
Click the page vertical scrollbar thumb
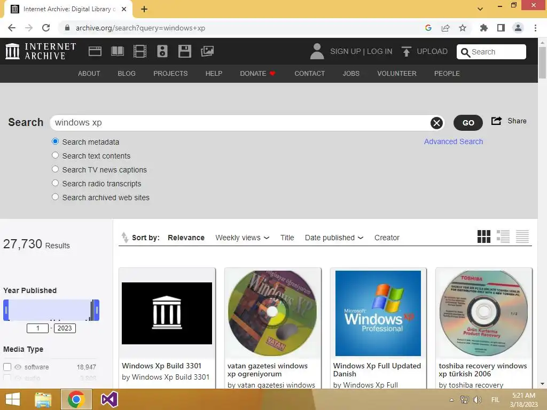(542, 62)
